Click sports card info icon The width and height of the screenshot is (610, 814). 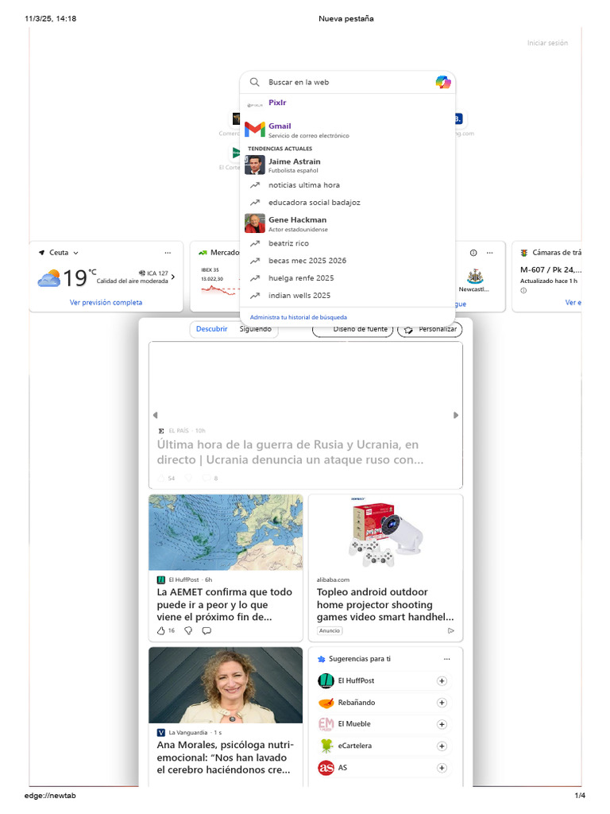[x=473, y=253]
